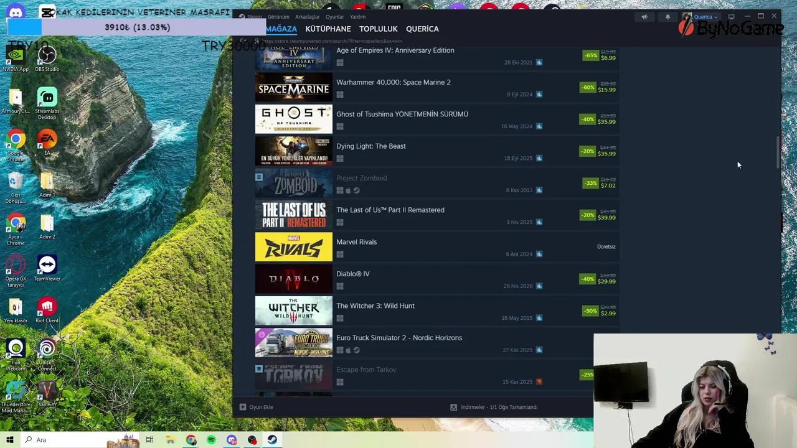The image size is (797, 448).
Task: Click the Windows icon under Marvel Rivals
Action: pyautogui.click(x=340, y=254)
